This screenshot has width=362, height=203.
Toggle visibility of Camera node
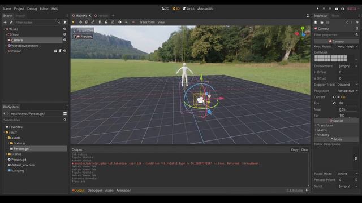[64, 40]
